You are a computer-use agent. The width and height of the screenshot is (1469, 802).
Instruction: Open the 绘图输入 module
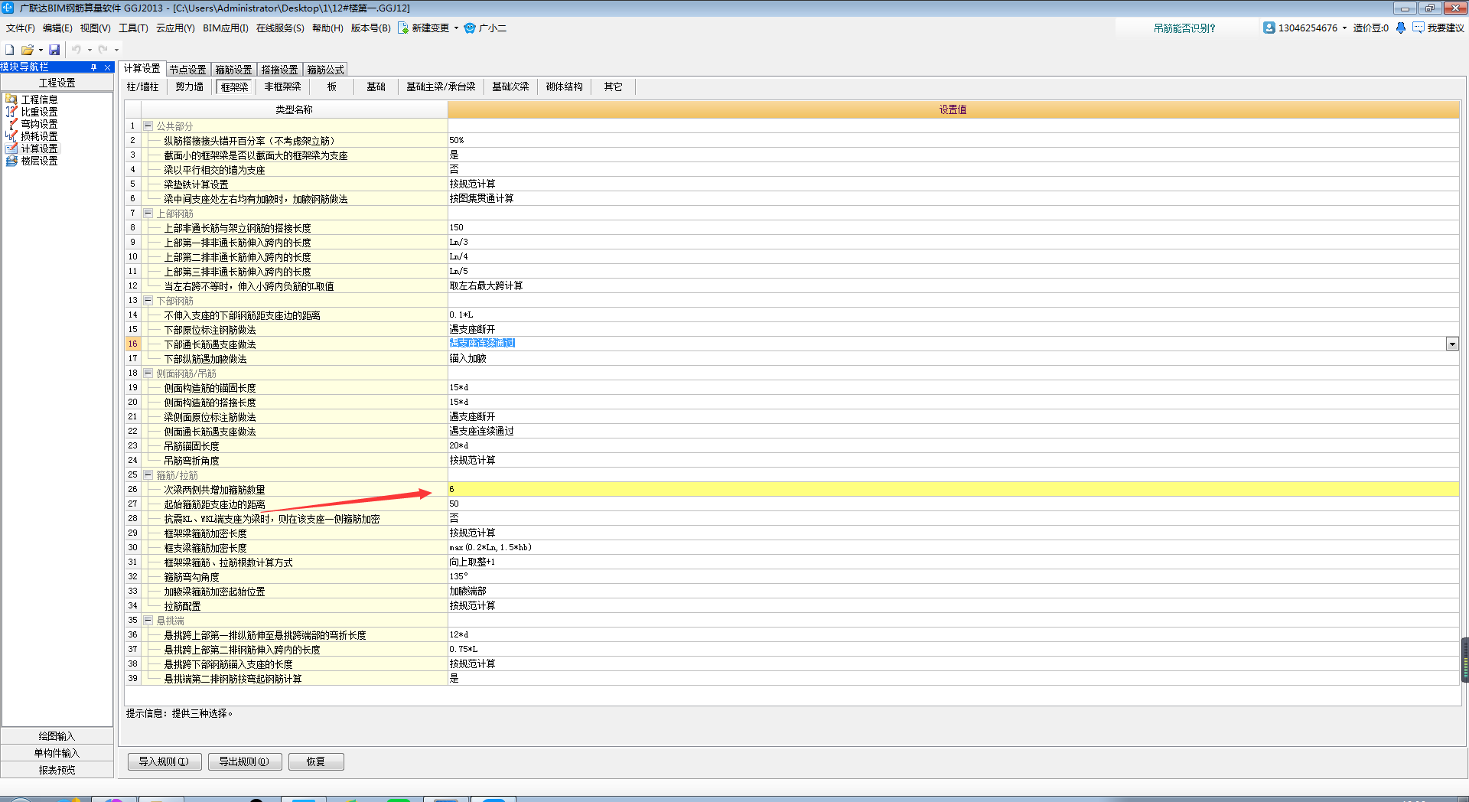57,736
